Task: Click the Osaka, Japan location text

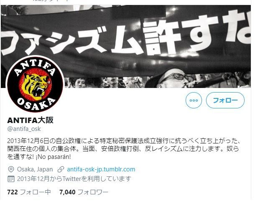Action: click(35, 169)
